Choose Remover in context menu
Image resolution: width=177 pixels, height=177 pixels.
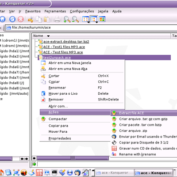[82, 100]
